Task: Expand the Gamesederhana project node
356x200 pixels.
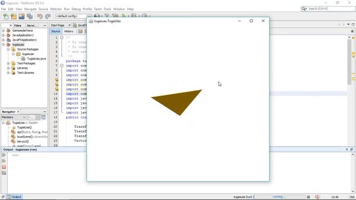Action: pyautogui.click(x=3, y=31)
